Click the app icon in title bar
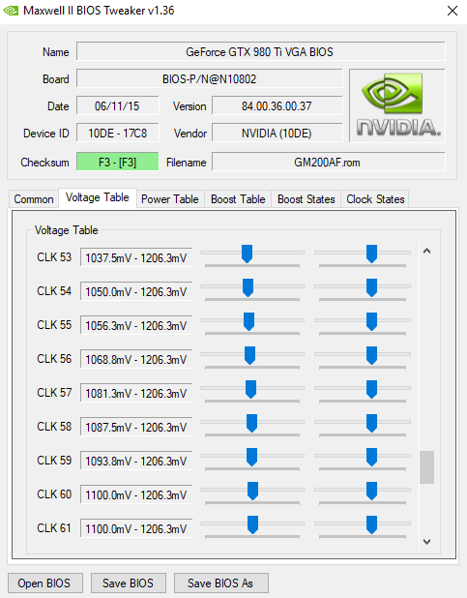 point(11,11)
